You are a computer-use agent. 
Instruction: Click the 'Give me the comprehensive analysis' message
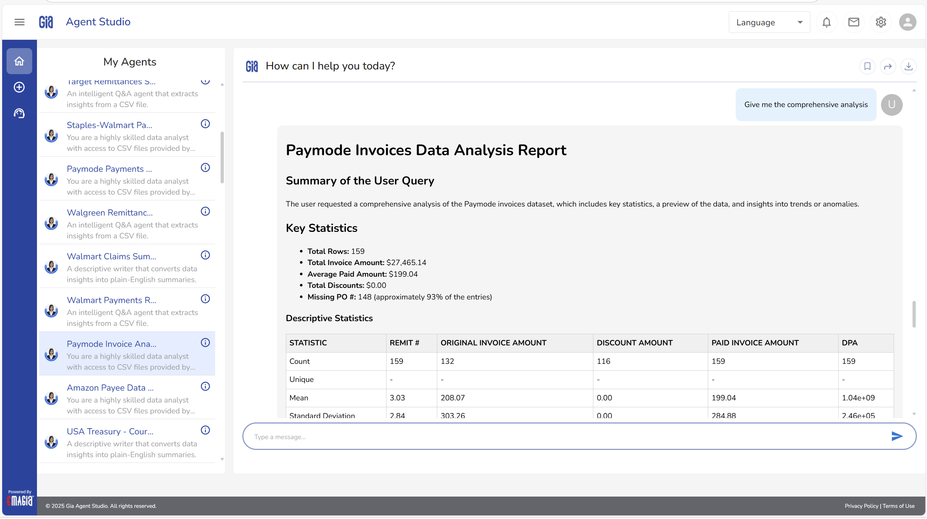point(806,105)
